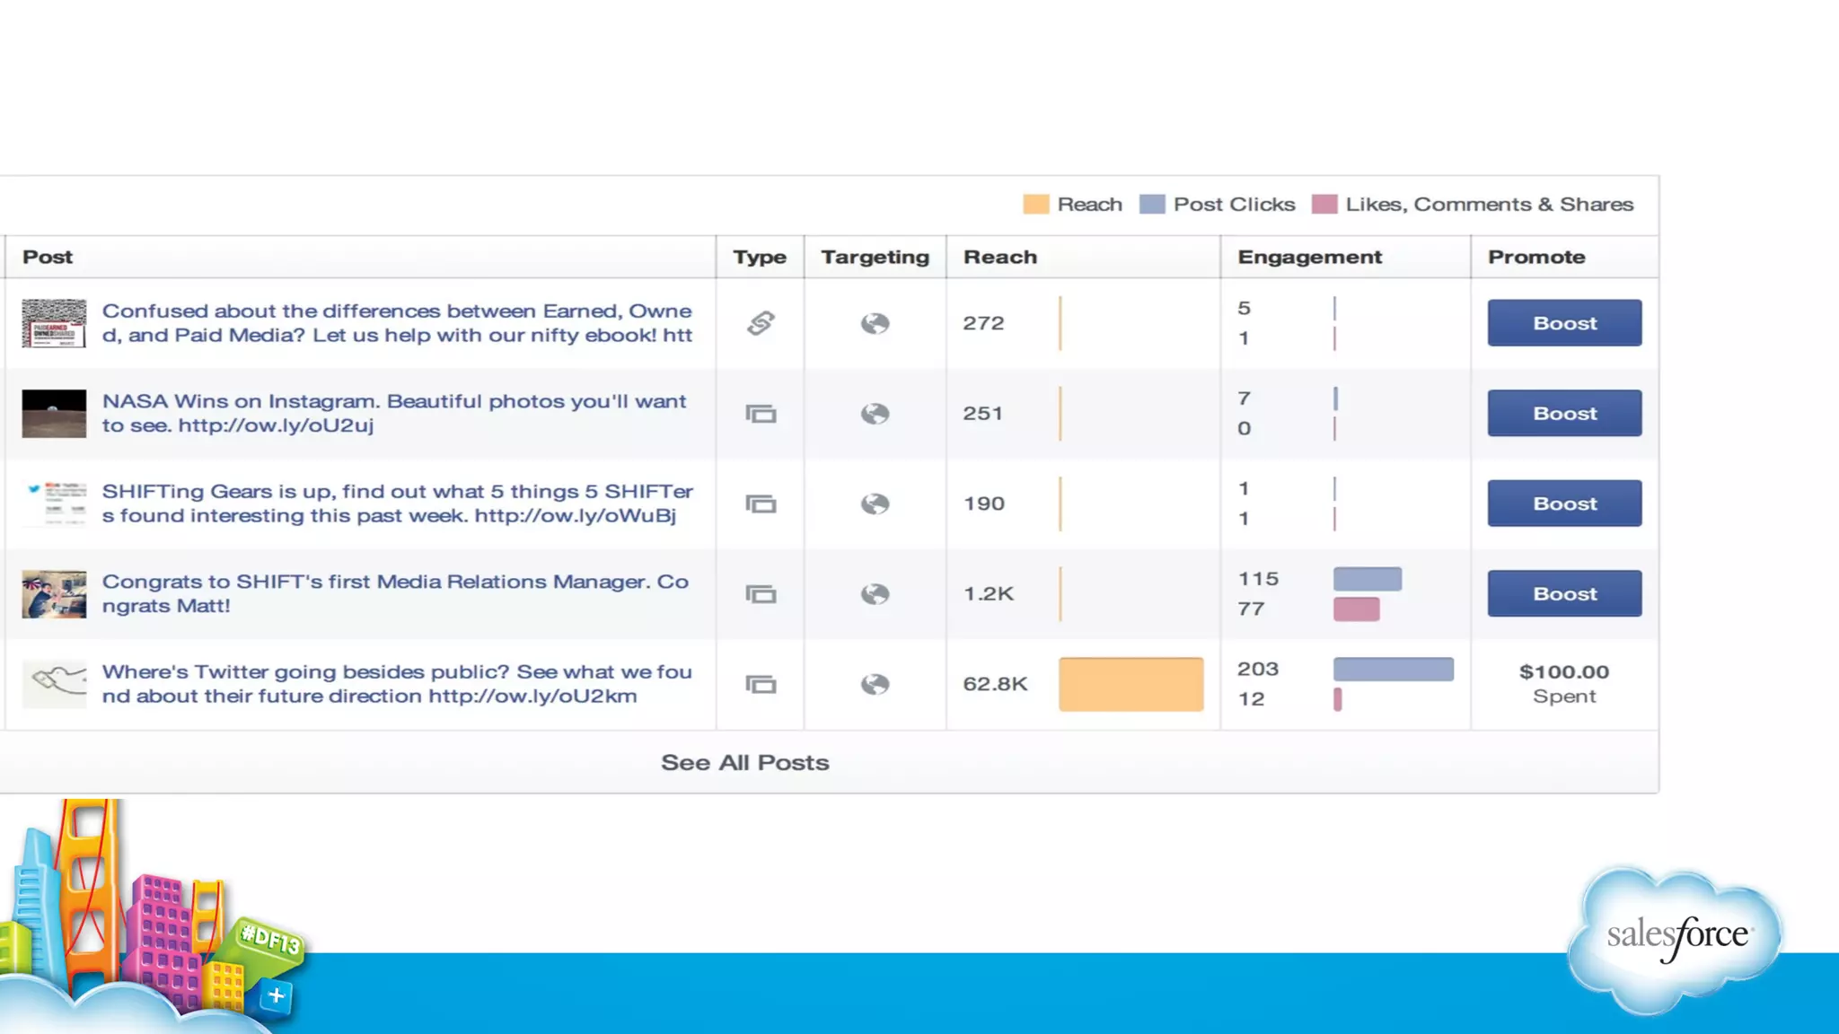Click the Reach column header
Image resolution: width=1839 pixels, height=1034 pixels.
999,258
